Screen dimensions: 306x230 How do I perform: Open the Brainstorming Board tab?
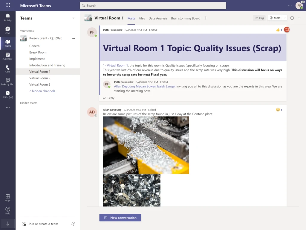click(x=186, y=18)
